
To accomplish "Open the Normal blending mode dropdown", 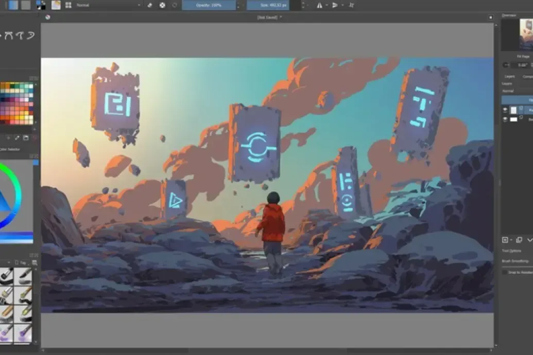I will (x=108, y=5).
